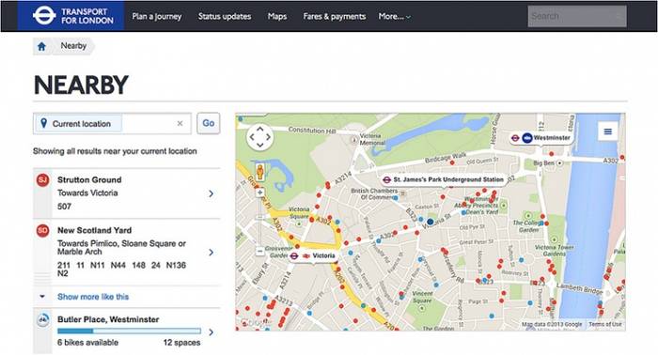Go to the Maps section
658x355 pixels.
(277, 16)
